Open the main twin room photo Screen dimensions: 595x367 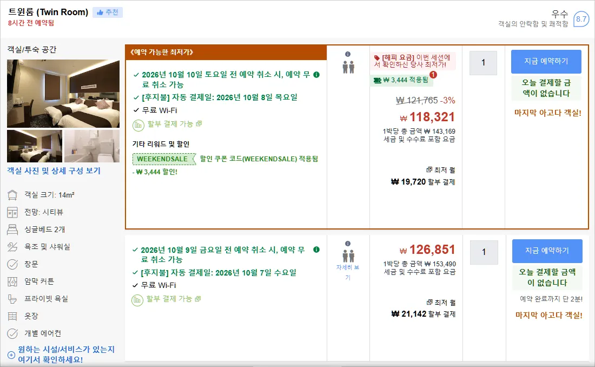(63, 94)
